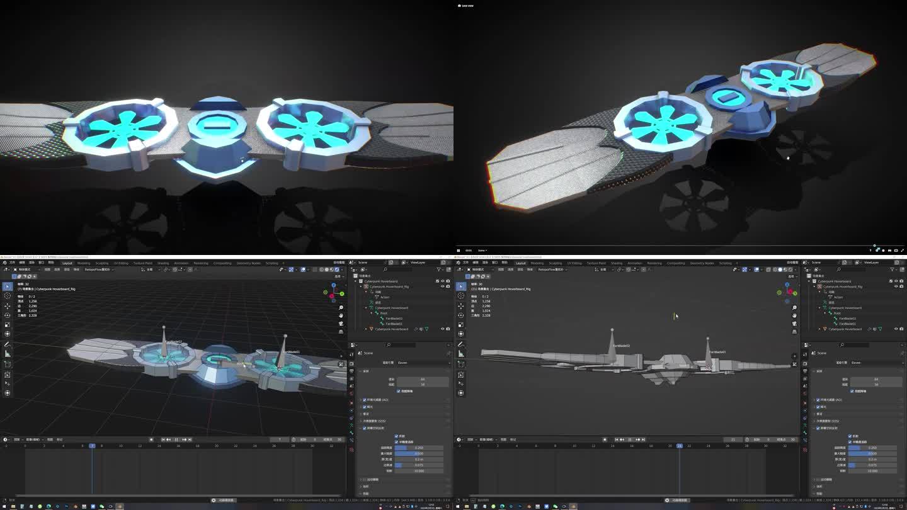Hide Cyberpunk.Hoverboard_Rig via eye icon, left outliner
This screenshot has width=907, height=510.
click(442, 286)
